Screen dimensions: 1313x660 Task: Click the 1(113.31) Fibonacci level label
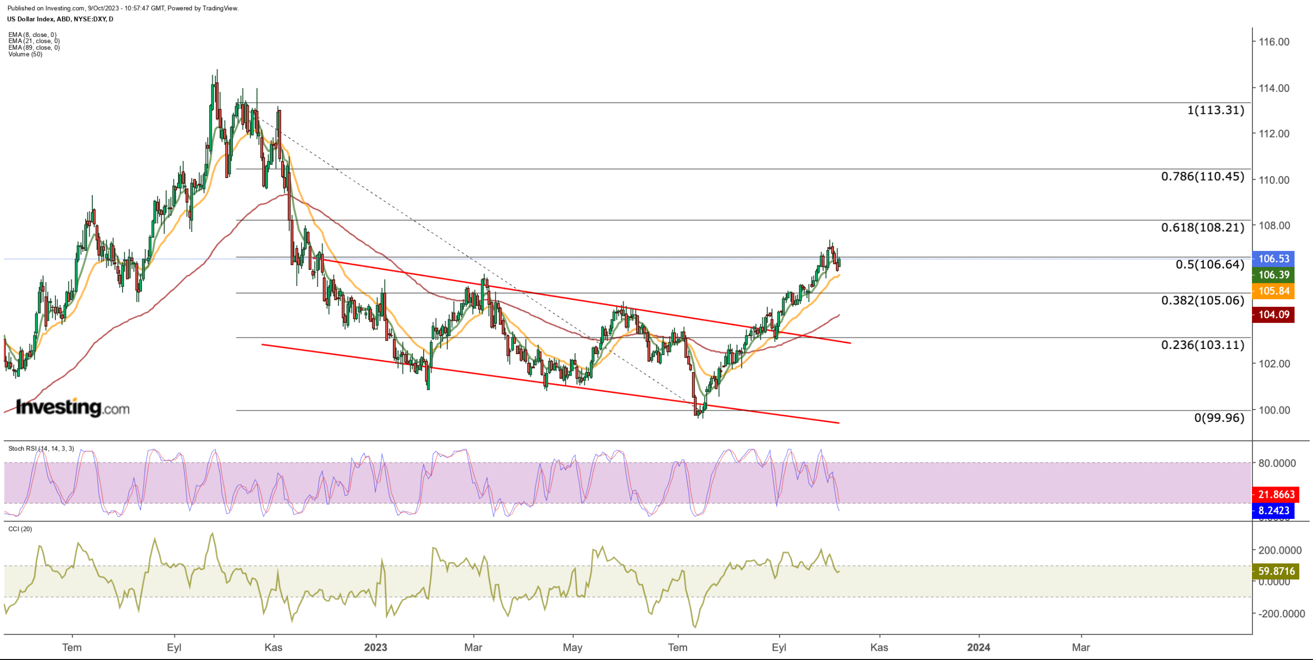point(1216,110)
